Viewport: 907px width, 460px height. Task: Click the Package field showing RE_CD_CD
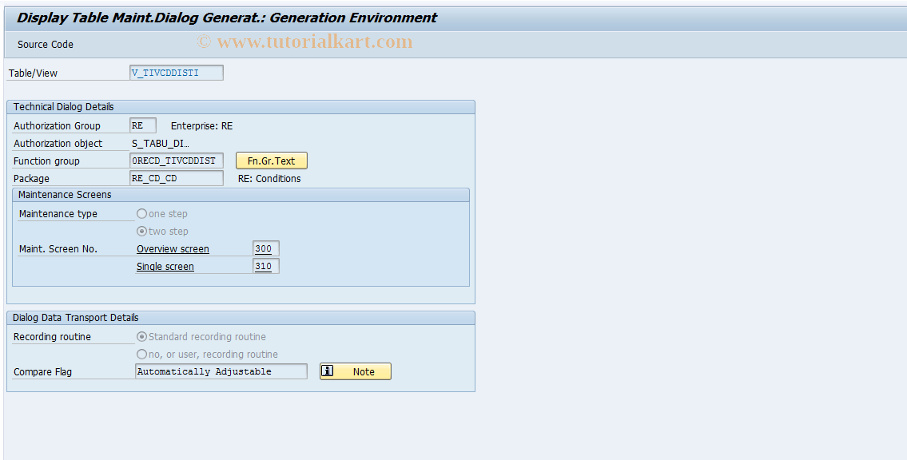tap(176, 177)
